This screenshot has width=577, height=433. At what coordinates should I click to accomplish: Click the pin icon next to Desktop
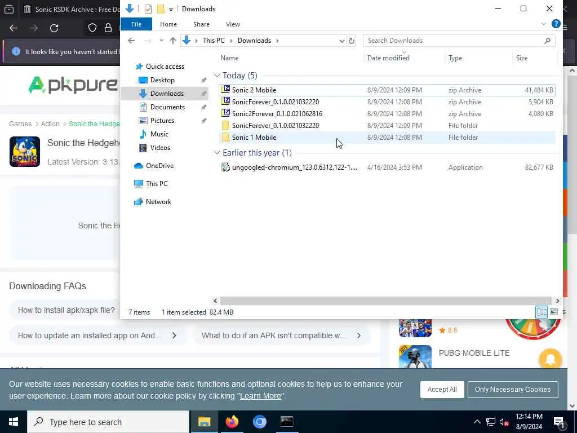[203, 80]
